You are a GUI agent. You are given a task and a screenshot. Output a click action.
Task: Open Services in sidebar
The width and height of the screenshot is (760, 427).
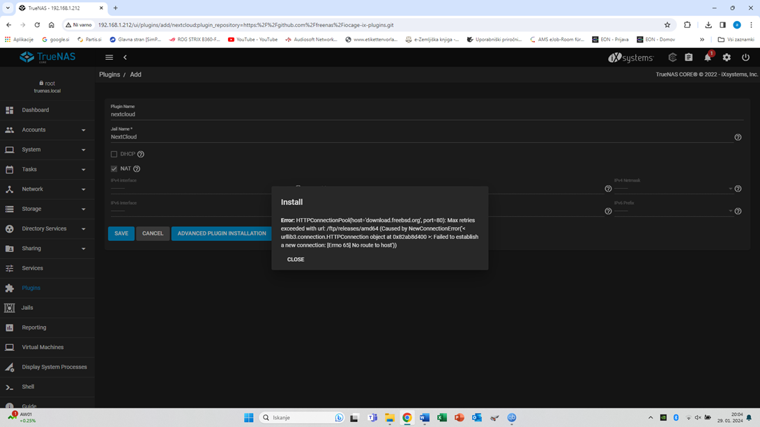click(47, 268)
